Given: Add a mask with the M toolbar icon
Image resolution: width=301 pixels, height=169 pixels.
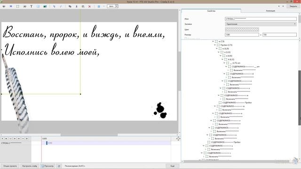Looking at the screenshot, I should pos(11,6).
